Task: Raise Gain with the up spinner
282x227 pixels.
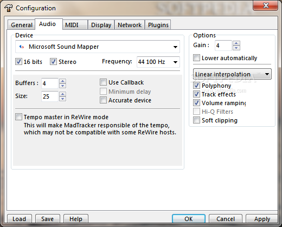Action: click(x=236, y=43)
